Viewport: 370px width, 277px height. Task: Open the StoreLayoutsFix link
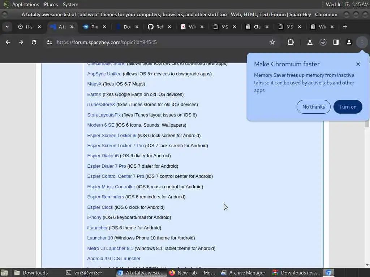[x=104, y=115]
